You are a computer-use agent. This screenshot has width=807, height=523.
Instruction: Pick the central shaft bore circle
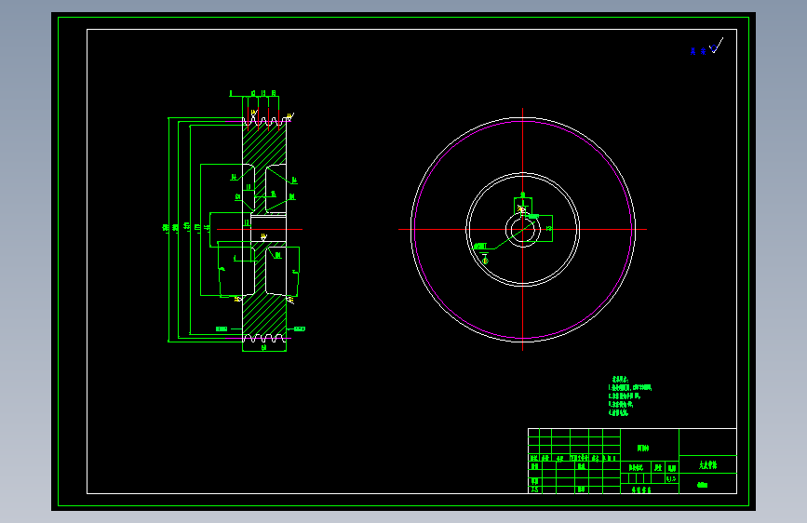(x=523, y=230)
